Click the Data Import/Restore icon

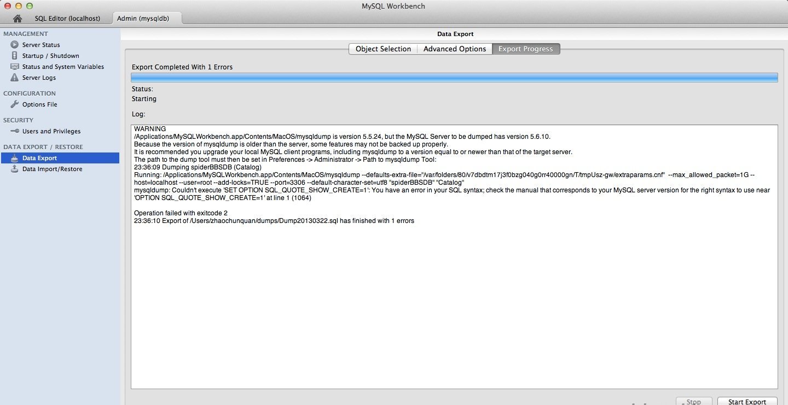pyautogui.click(x=15, y=169)
